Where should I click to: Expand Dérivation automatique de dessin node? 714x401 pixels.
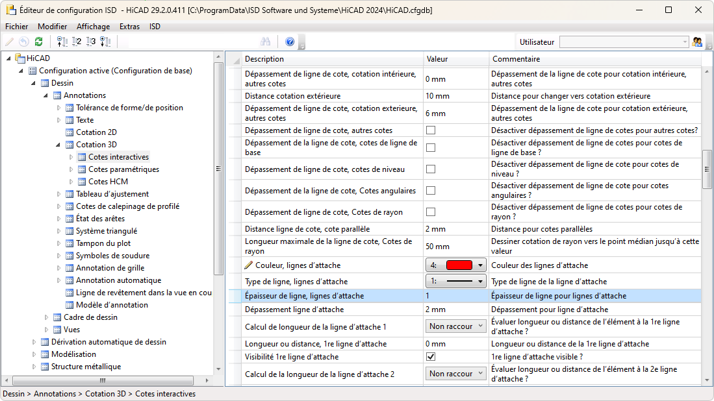[x=34, y=342]
